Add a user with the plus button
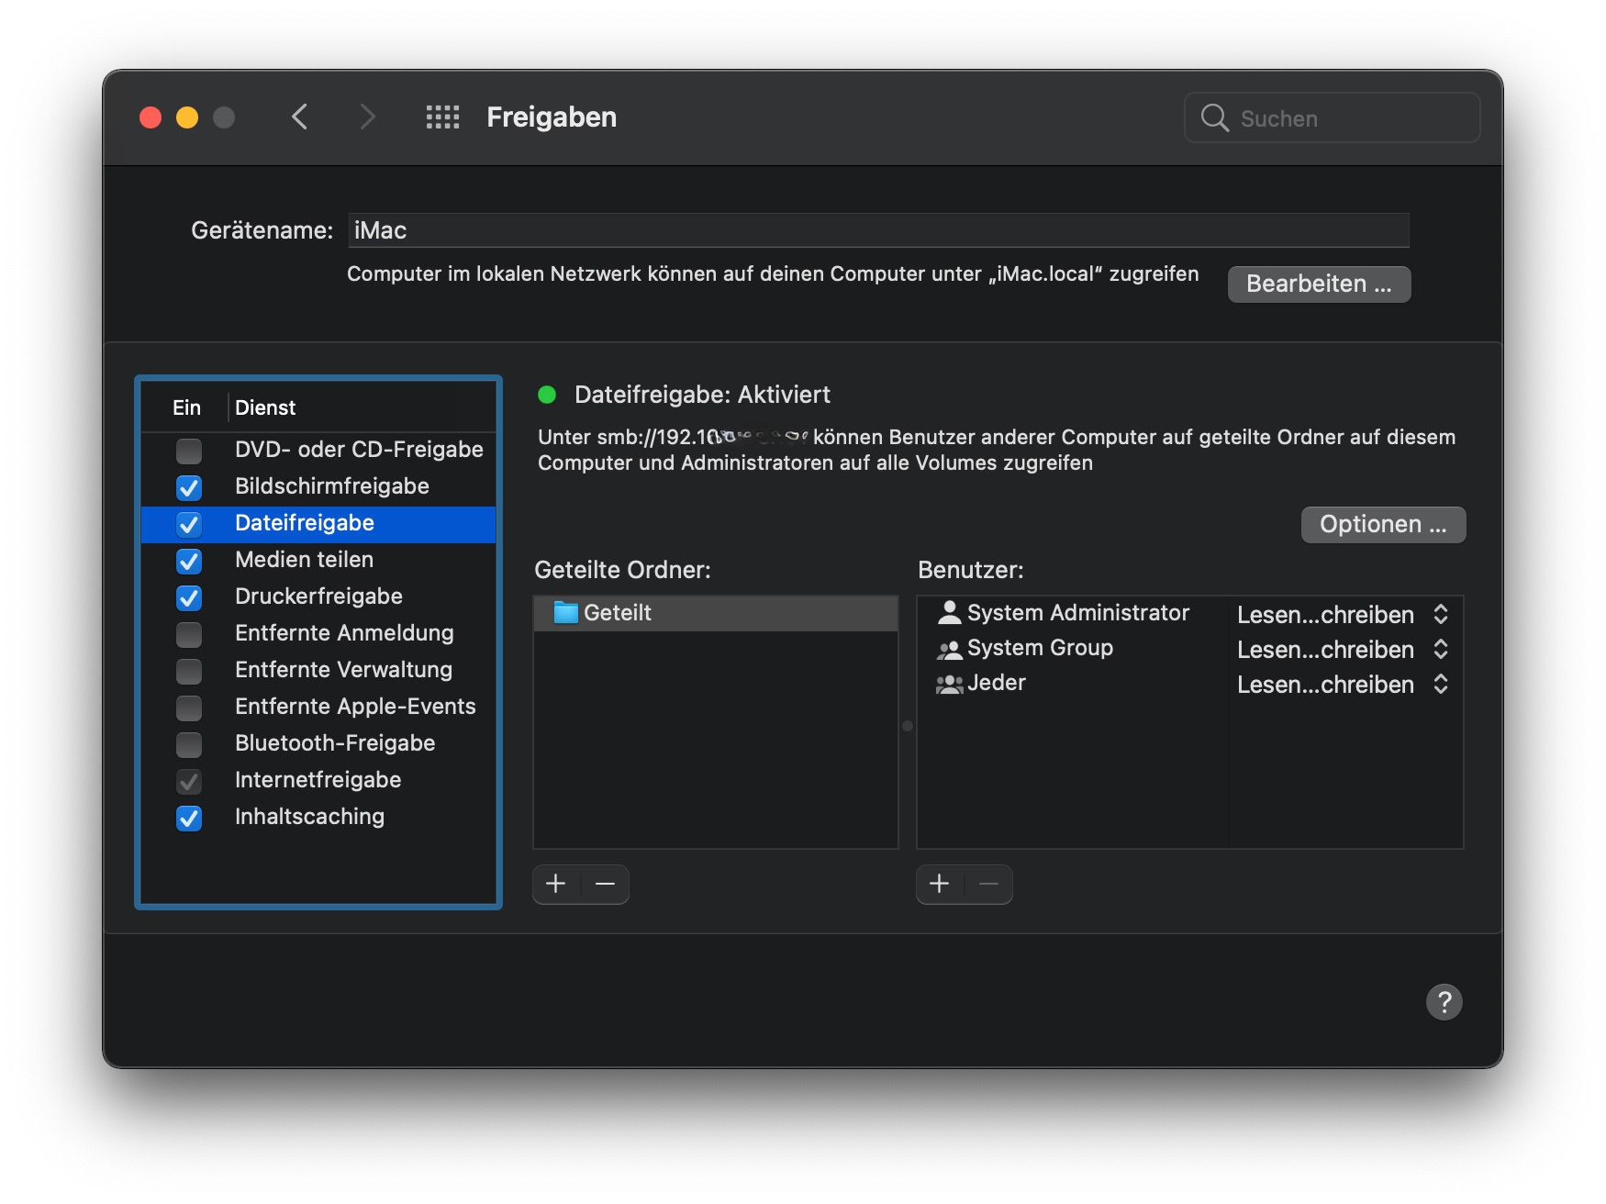 [x=940, y=884]
